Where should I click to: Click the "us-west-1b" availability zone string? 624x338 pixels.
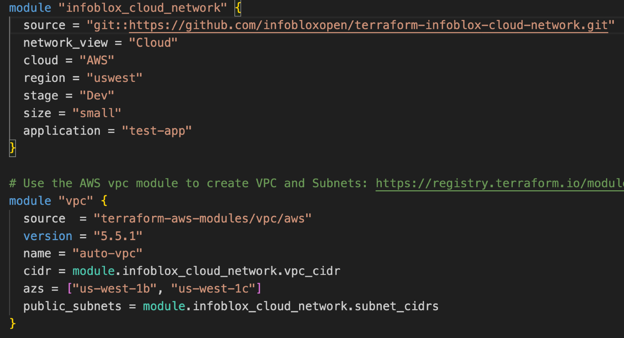click(115, 289)
